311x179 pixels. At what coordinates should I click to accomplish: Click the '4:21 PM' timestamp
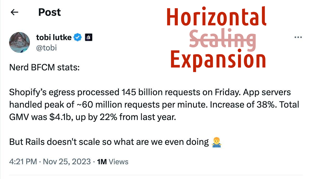23,162
